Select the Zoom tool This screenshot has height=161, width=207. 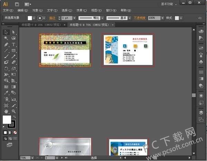(x=13, y=112)
